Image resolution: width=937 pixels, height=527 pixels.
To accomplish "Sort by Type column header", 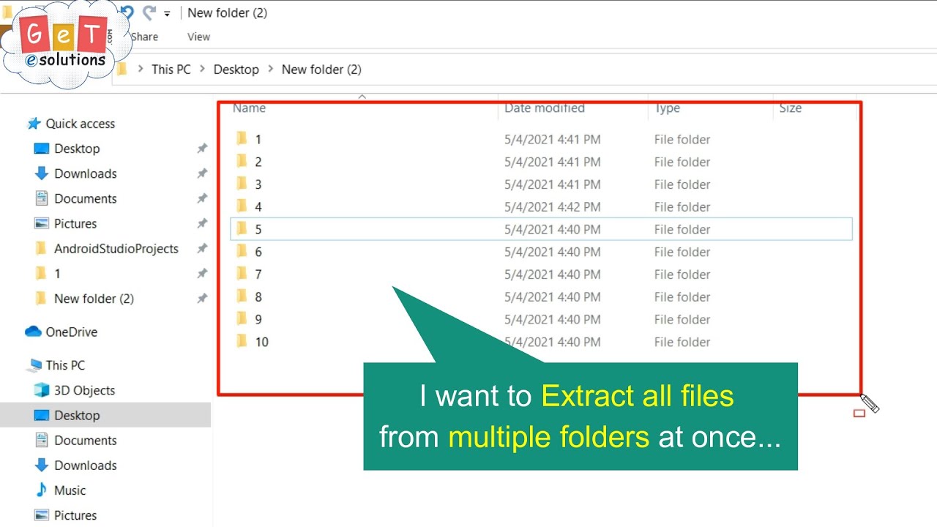I will click(667, 108).
